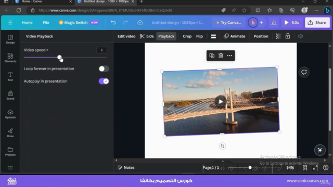Open Position panel

click(261, 36)
